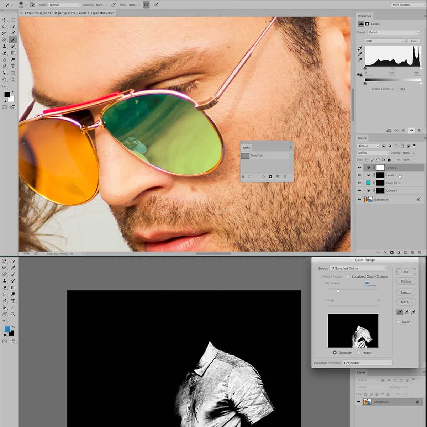
Task: Select the Hand tool in top window
Action: 5,80
